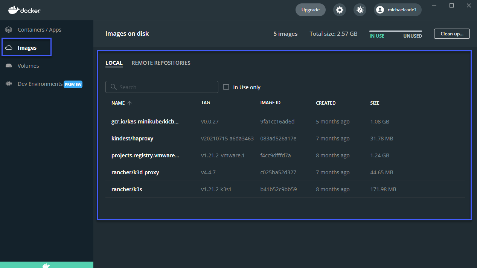Viewport: 477px width, 268px height.
Task: Click the Upgrade button
Action: pyautogui.click(x=310, y=9)
